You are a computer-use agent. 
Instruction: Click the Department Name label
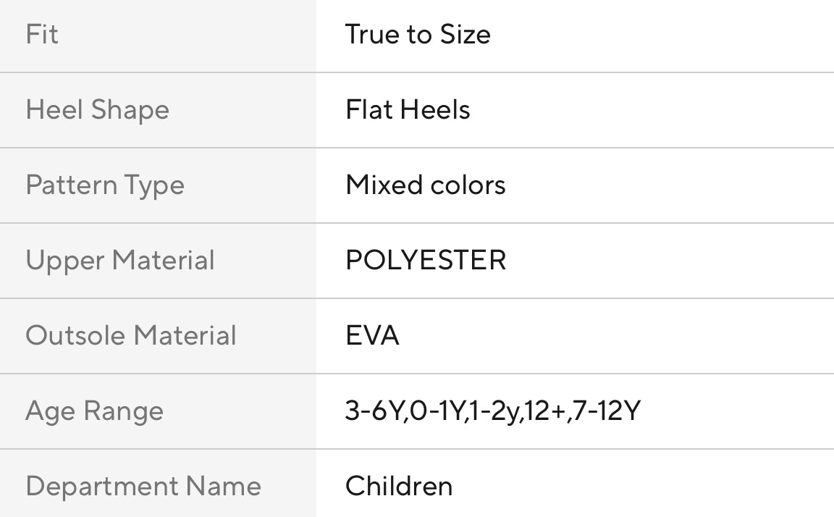click(143, 486)
